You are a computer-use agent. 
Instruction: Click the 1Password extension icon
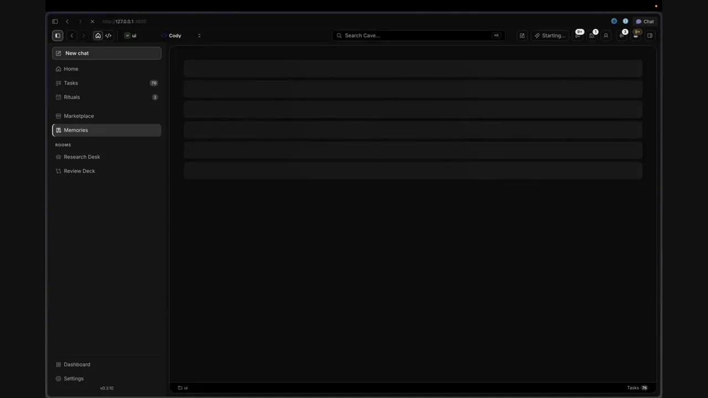click(626, 22)
